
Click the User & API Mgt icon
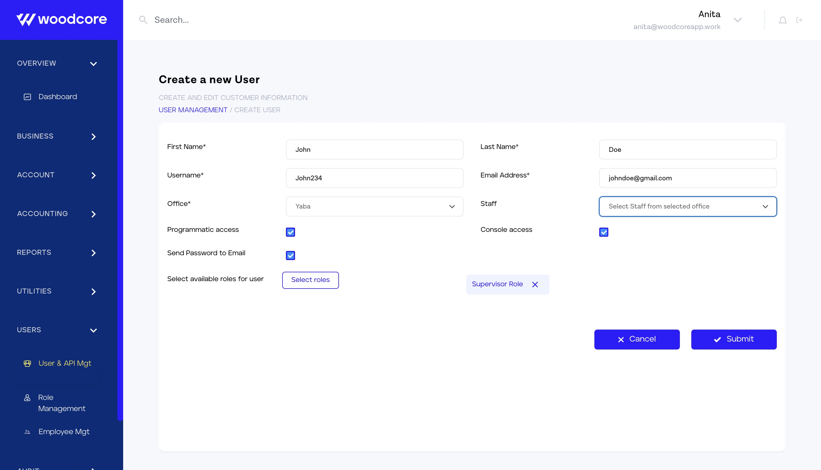click(x=27, y=363)
